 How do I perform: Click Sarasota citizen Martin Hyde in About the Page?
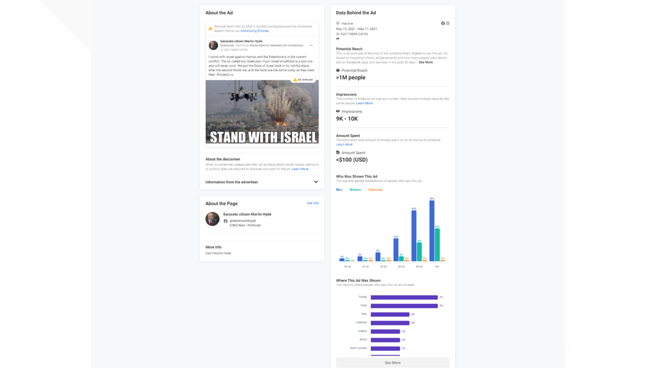pyautogui.click(x=247, y=215)
